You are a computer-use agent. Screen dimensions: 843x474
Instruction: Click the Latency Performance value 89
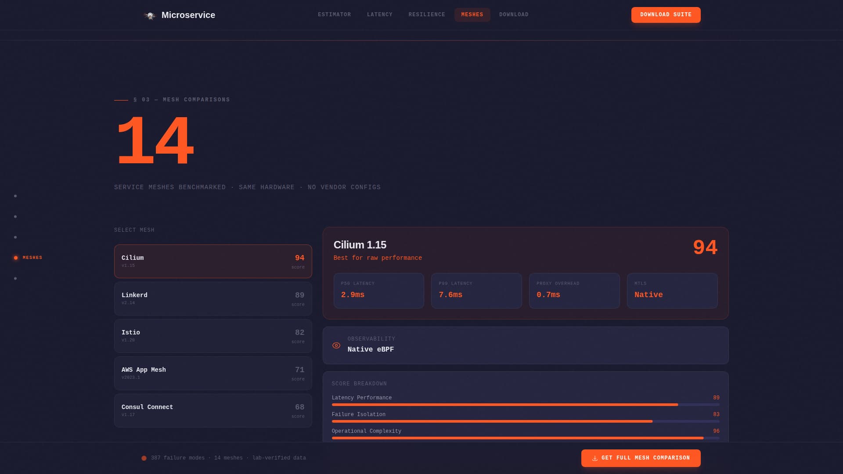[x=716, y=398]
